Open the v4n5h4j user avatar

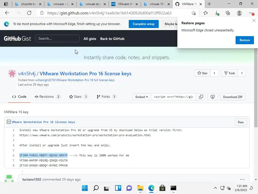click(x=12, y=74)
